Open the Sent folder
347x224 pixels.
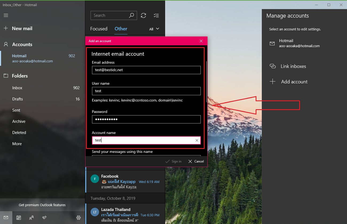point(42,110)
